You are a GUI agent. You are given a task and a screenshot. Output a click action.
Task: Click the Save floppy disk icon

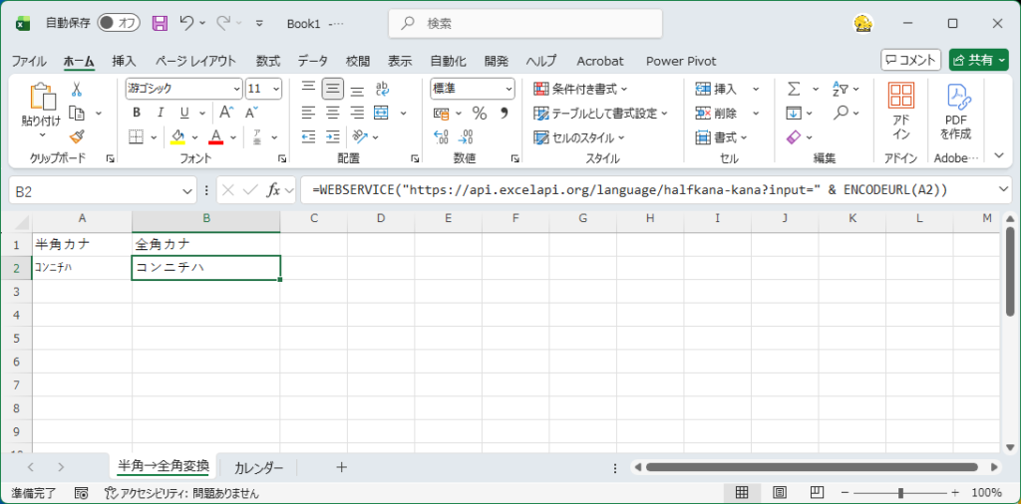(x=160, y=23)
